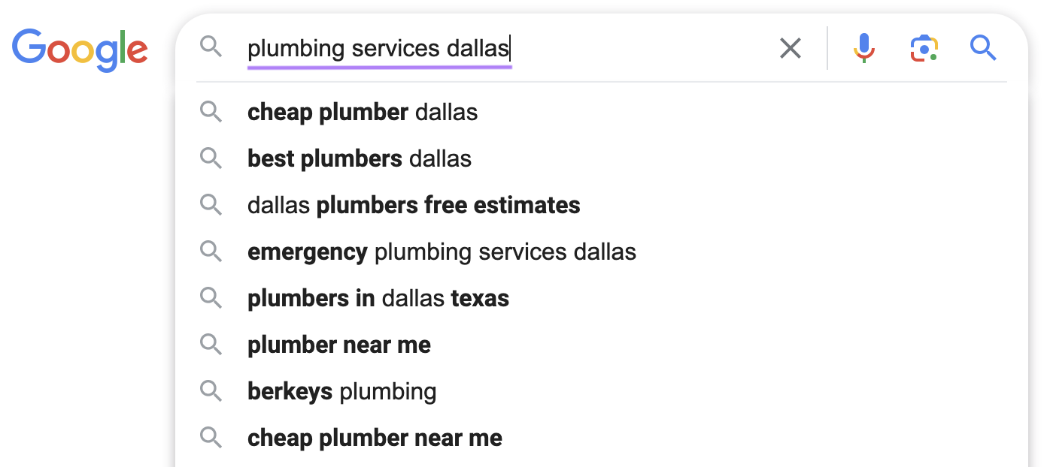
Task: Open Google Lens image search
Action: pyautogui.click(x=924, y=48)
